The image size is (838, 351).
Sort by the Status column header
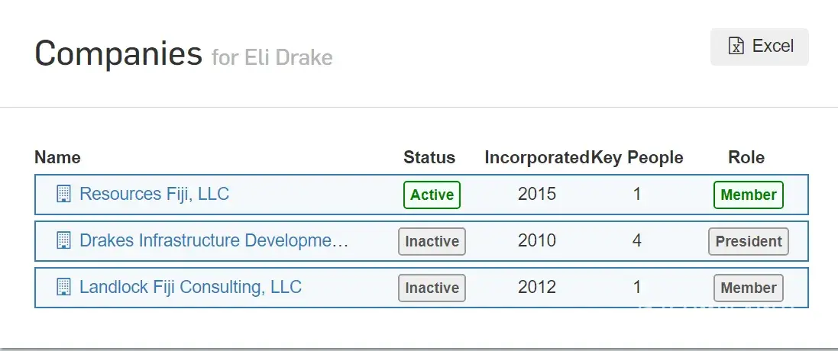(429, 158)
